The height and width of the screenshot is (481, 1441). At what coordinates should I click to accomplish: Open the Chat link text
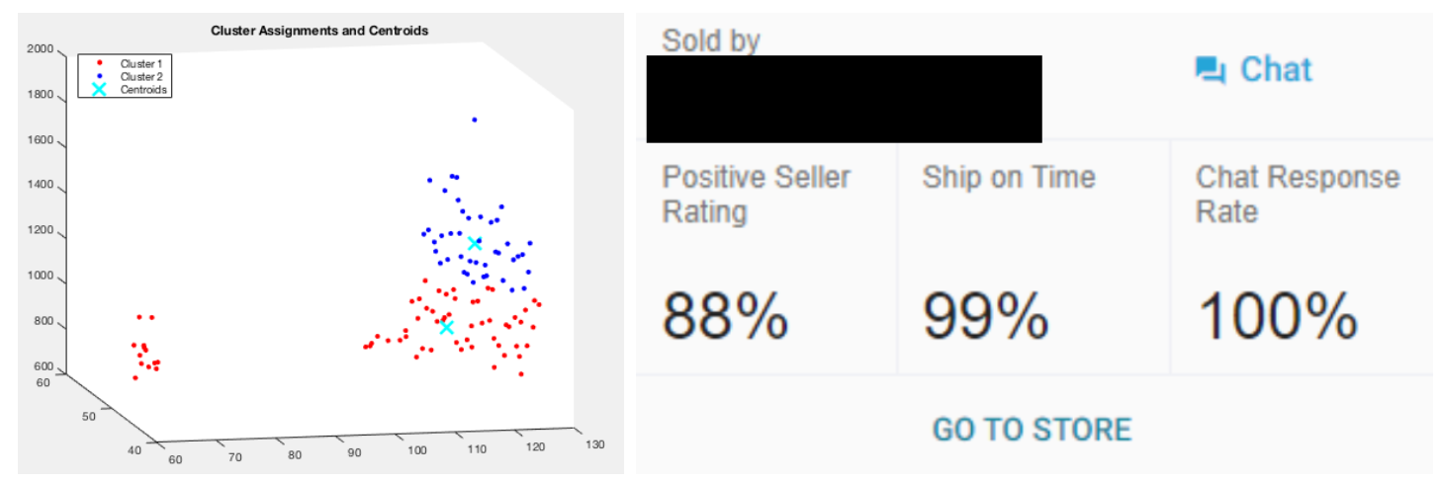coord(1276,70)
